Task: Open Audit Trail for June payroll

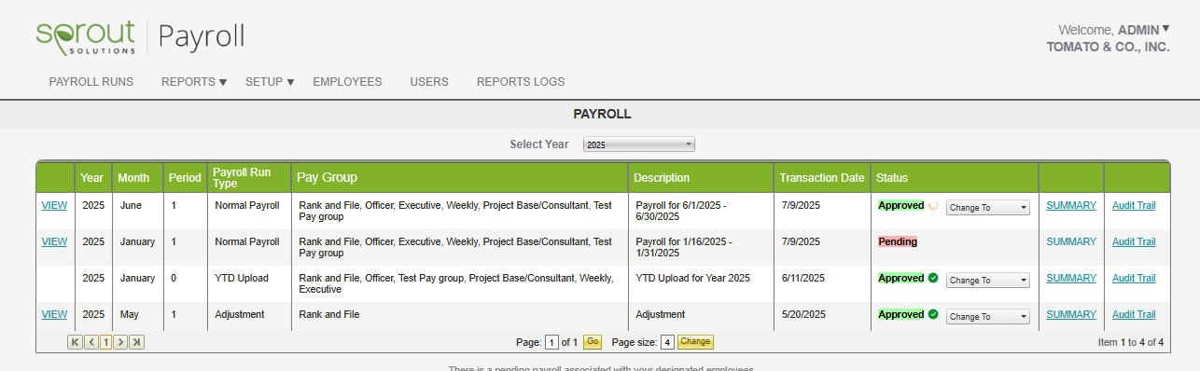Action: click(1134, 205)
